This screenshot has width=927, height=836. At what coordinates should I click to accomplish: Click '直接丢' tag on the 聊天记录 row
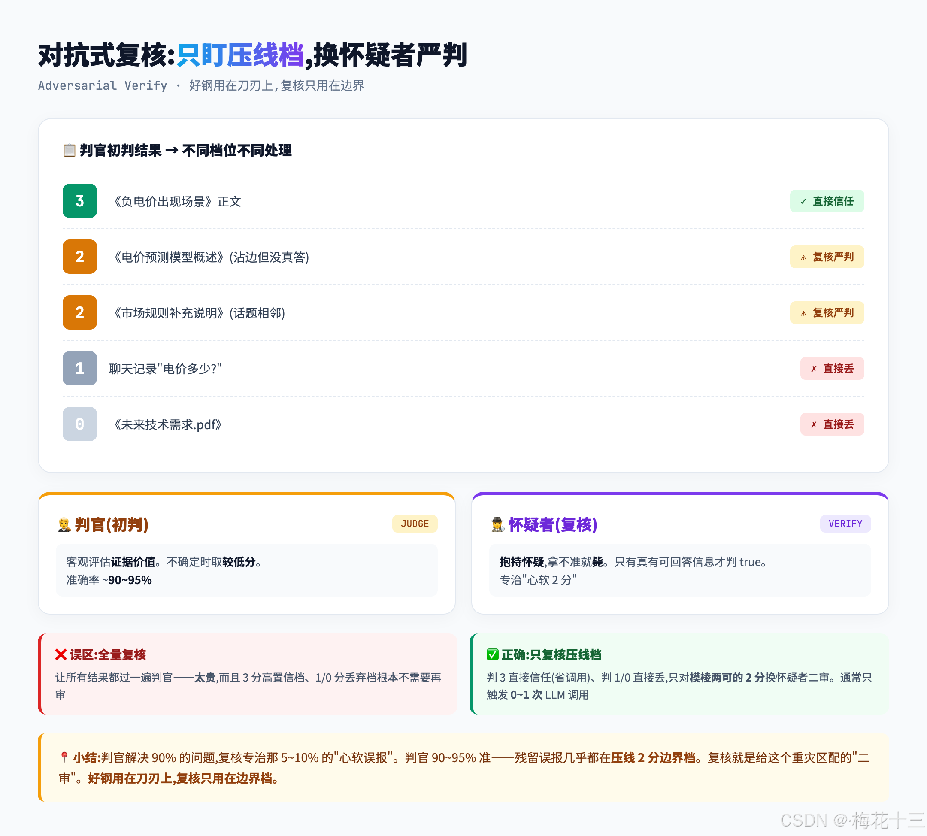(x=832, y=368)
